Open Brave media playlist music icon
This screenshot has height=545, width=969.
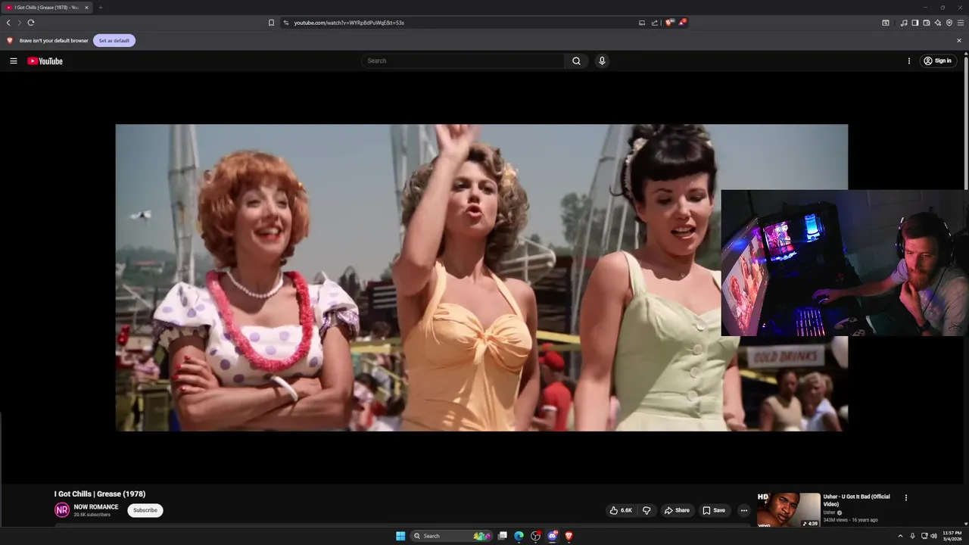[x=903, y=23]
